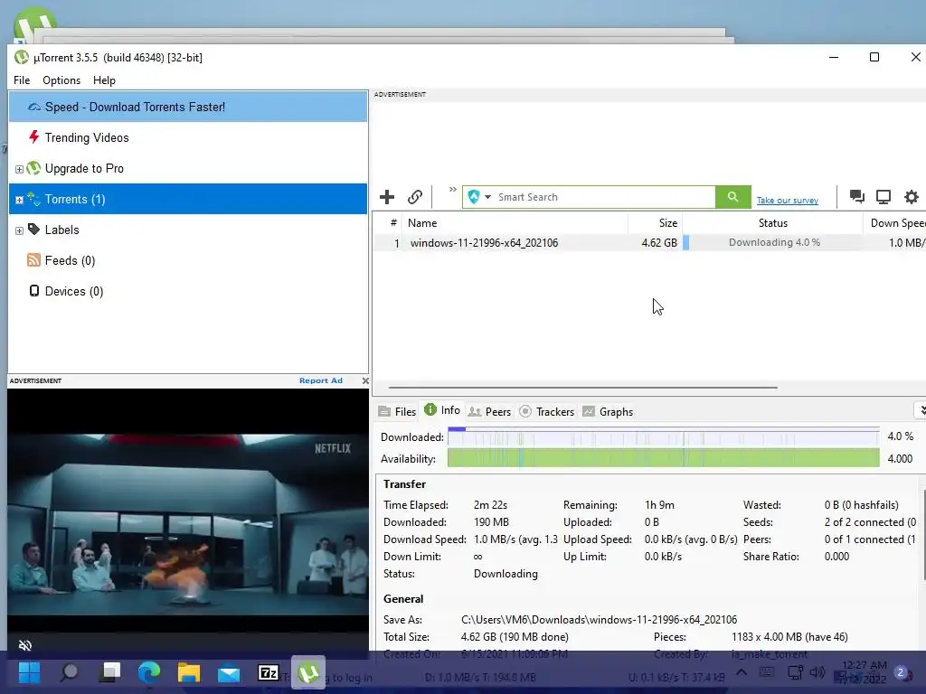
Task: Unmute the ad video speaker icon
Action: [x=24, y=645]
